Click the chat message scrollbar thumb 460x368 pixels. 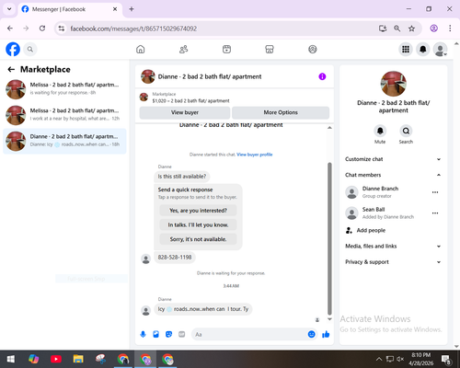coord(329,238)
